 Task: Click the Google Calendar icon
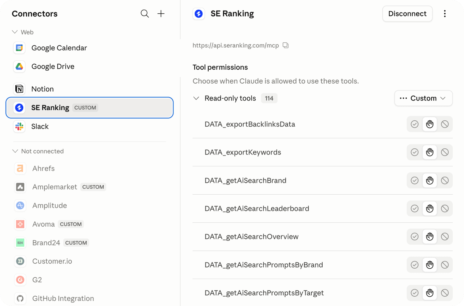(x=19, y=48)
